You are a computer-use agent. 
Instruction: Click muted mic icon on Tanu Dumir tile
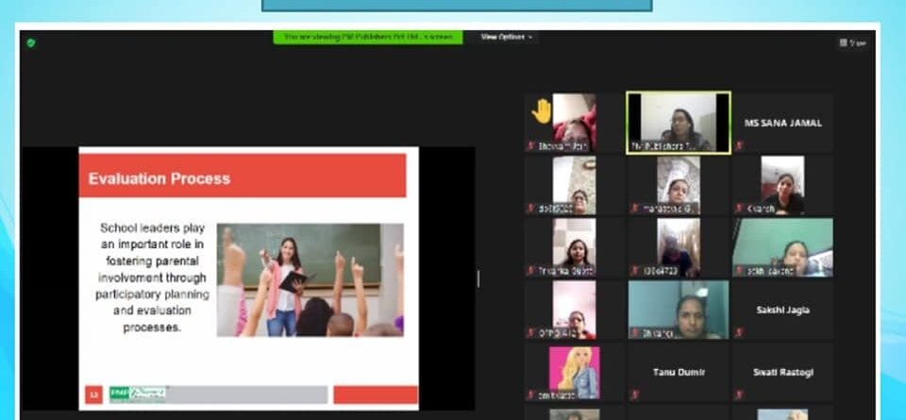click(x=634, y=395)
